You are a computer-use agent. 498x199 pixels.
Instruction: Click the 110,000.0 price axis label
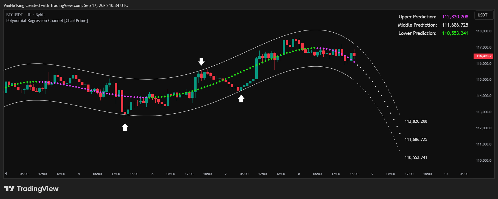tap(484, 161)
